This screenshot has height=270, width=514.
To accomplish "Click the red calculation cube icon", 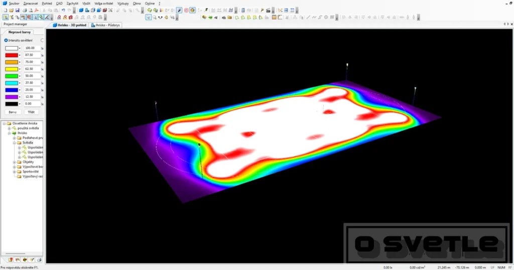I will pyautogui.click(x=70, y=17).
